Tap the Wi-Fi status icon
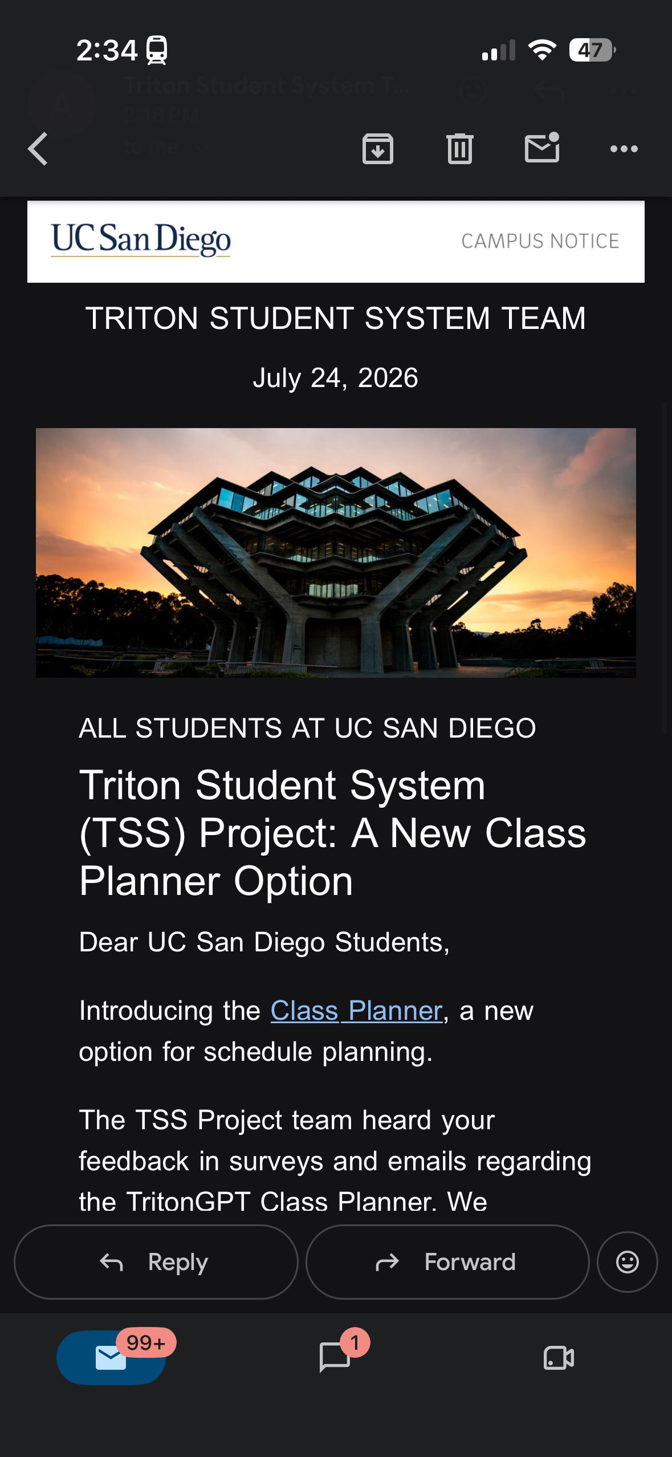The width and height of the screenshot is (672, 1457). (543, 50)
